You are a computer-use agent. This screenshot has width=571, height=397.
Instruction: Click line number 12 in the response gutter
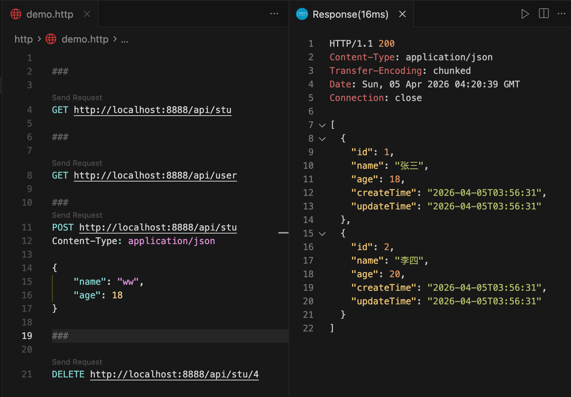point(308,193)
